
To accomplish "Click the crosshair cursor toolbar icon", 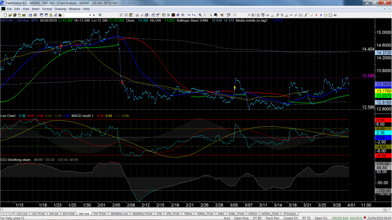I will (189, 15).
